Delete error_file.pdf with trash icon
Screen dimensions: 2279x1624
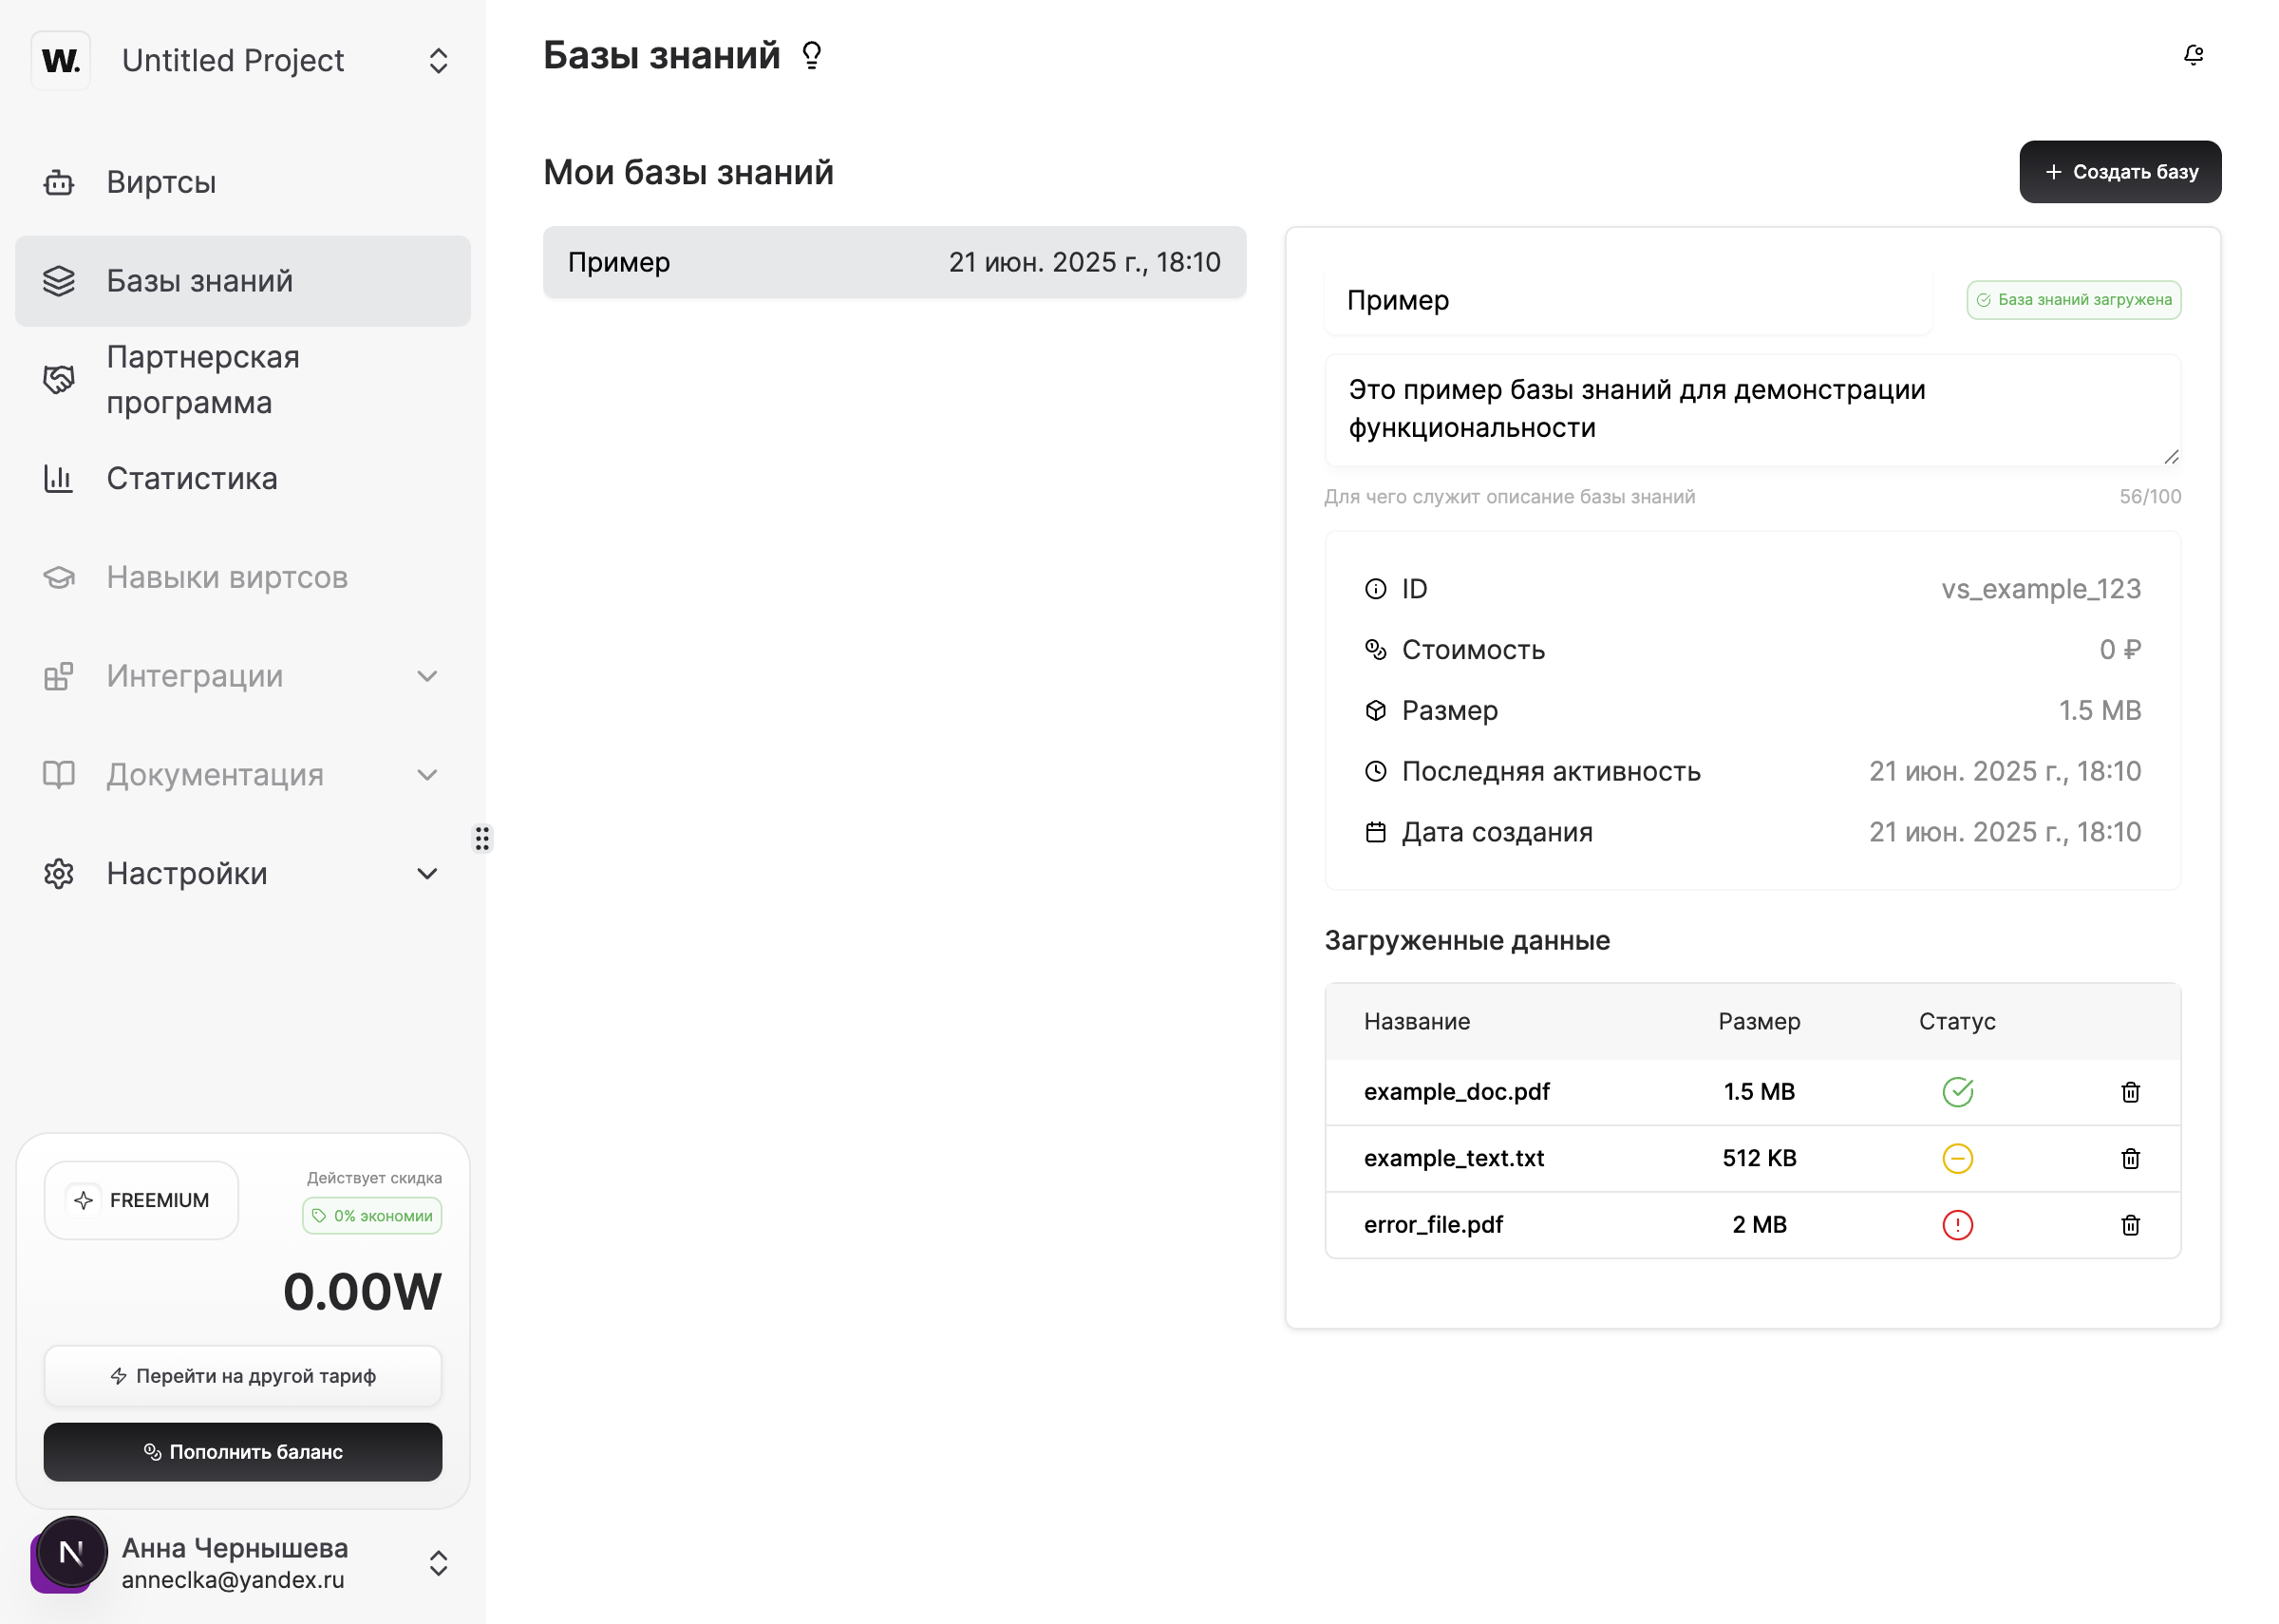tap(2130, 1225)
